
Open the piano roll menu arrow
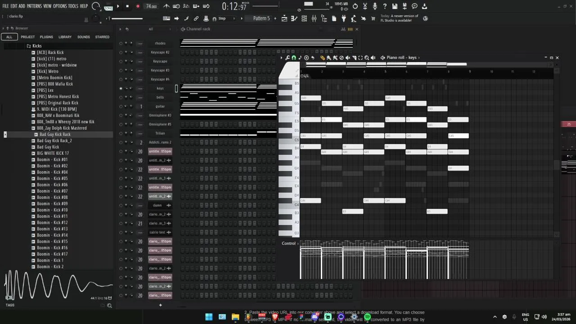(282, 58)
